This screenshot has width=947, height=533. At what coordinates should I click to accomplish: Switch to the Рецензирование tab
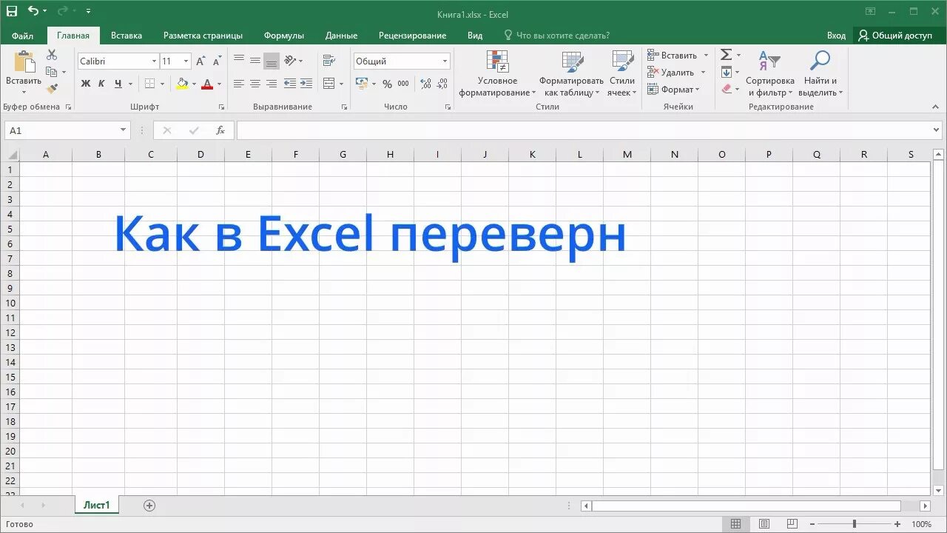(x=412, y=36)
